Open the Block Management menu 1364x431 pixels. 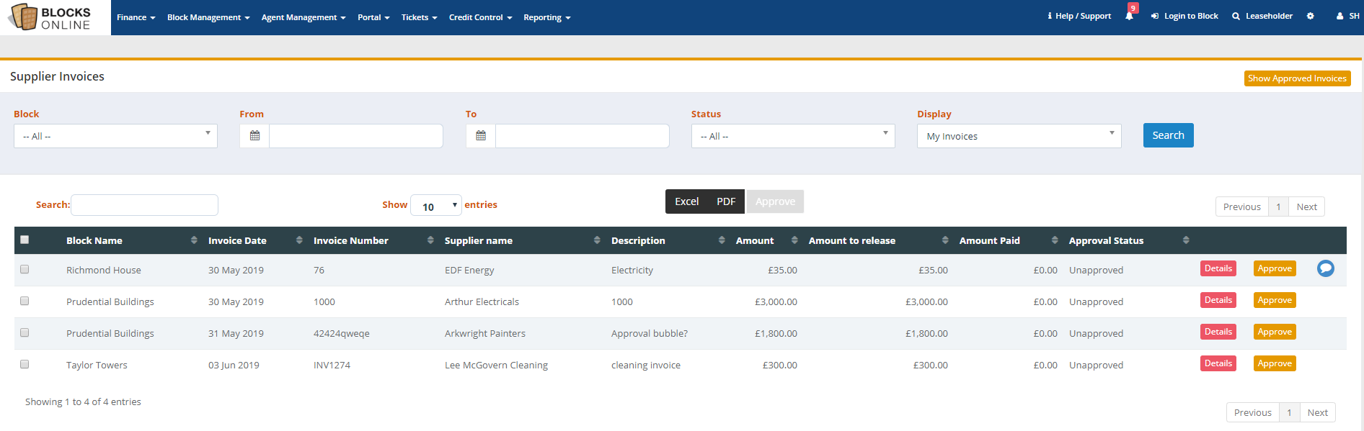point(208,17)
